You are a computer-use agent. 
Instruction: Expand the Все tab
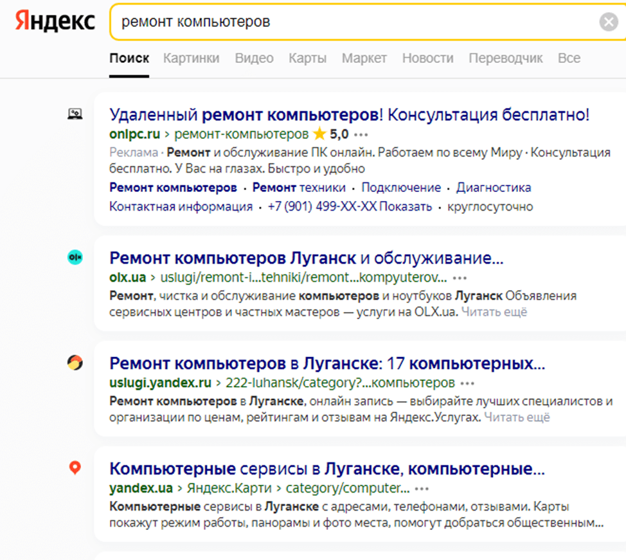[x=569, y=58]
